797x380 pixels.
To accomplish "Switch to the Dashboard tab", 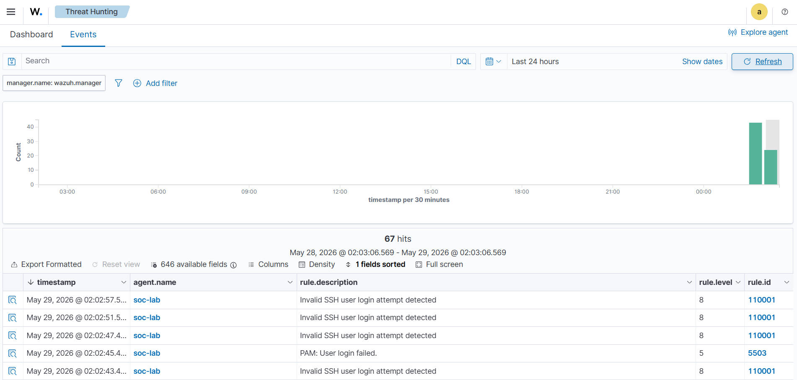I will pyautogui.click(x=31, y=34).
